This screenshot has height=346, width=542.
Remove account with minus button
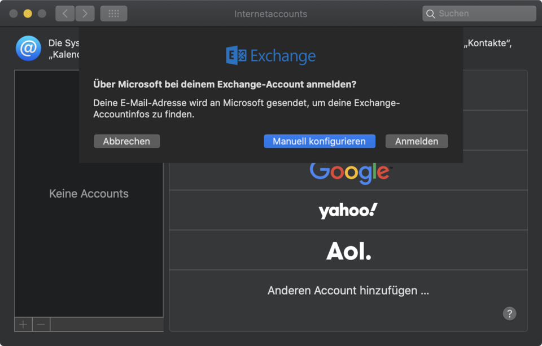point(41,324)
